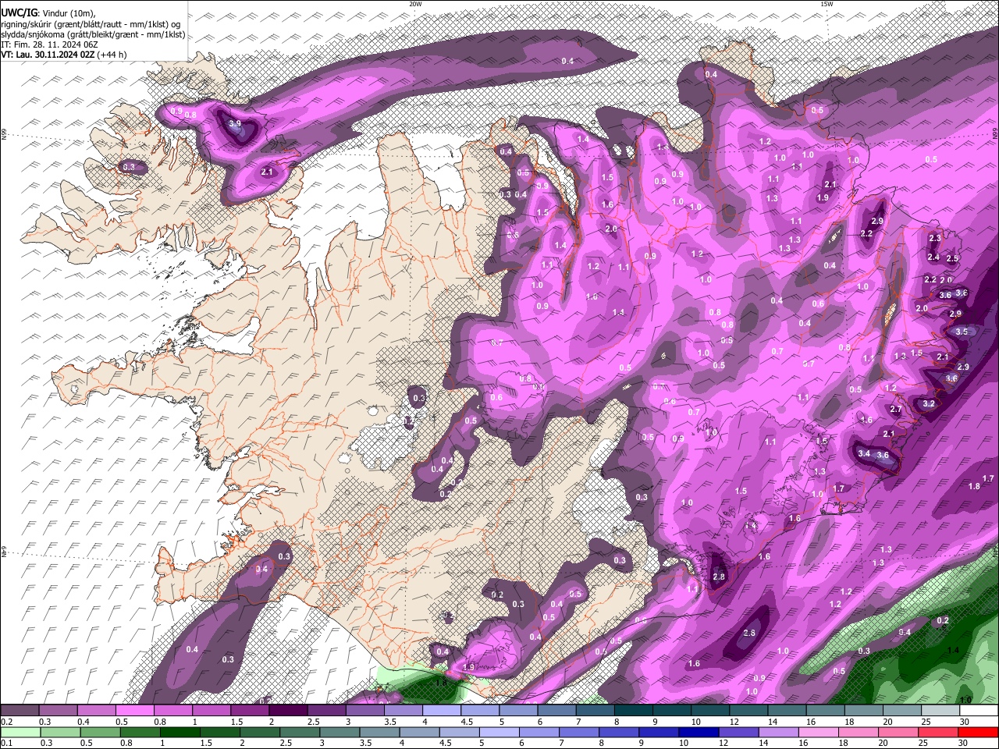999x749 pixels.
Task: Click the 0.1 pale green swatch in the lower rain legend
Action: tap(20, 733)
